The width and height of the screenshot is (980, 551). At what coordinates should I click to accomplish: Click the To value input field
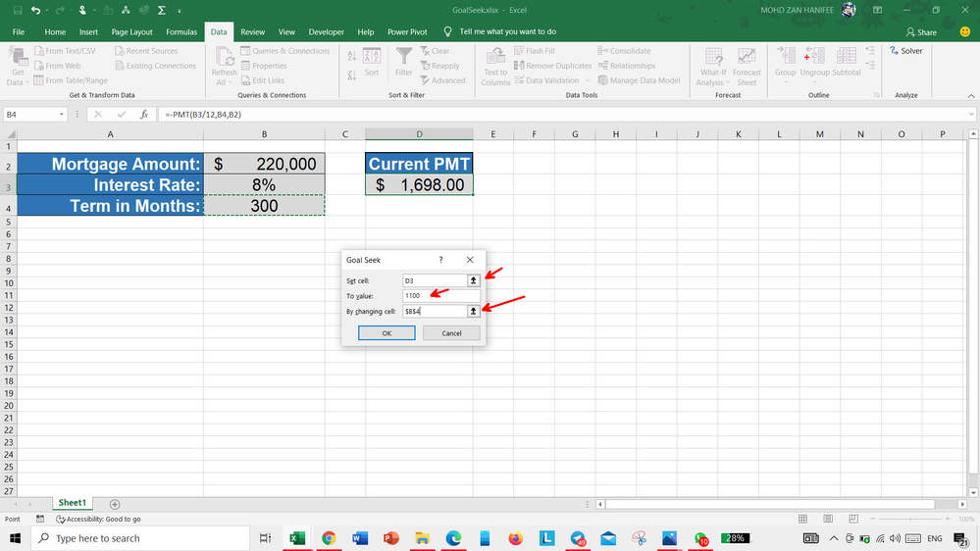[x=441, y=295]
